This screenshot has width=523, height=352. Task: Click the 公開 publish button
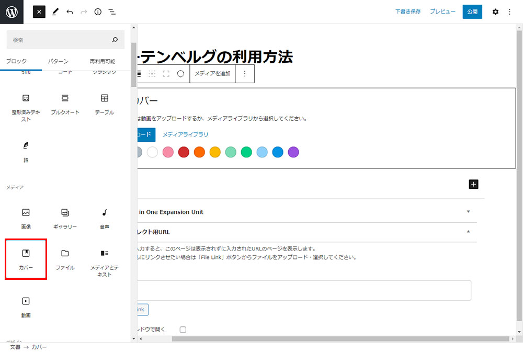pyautogui.click(x=472, y=12)
